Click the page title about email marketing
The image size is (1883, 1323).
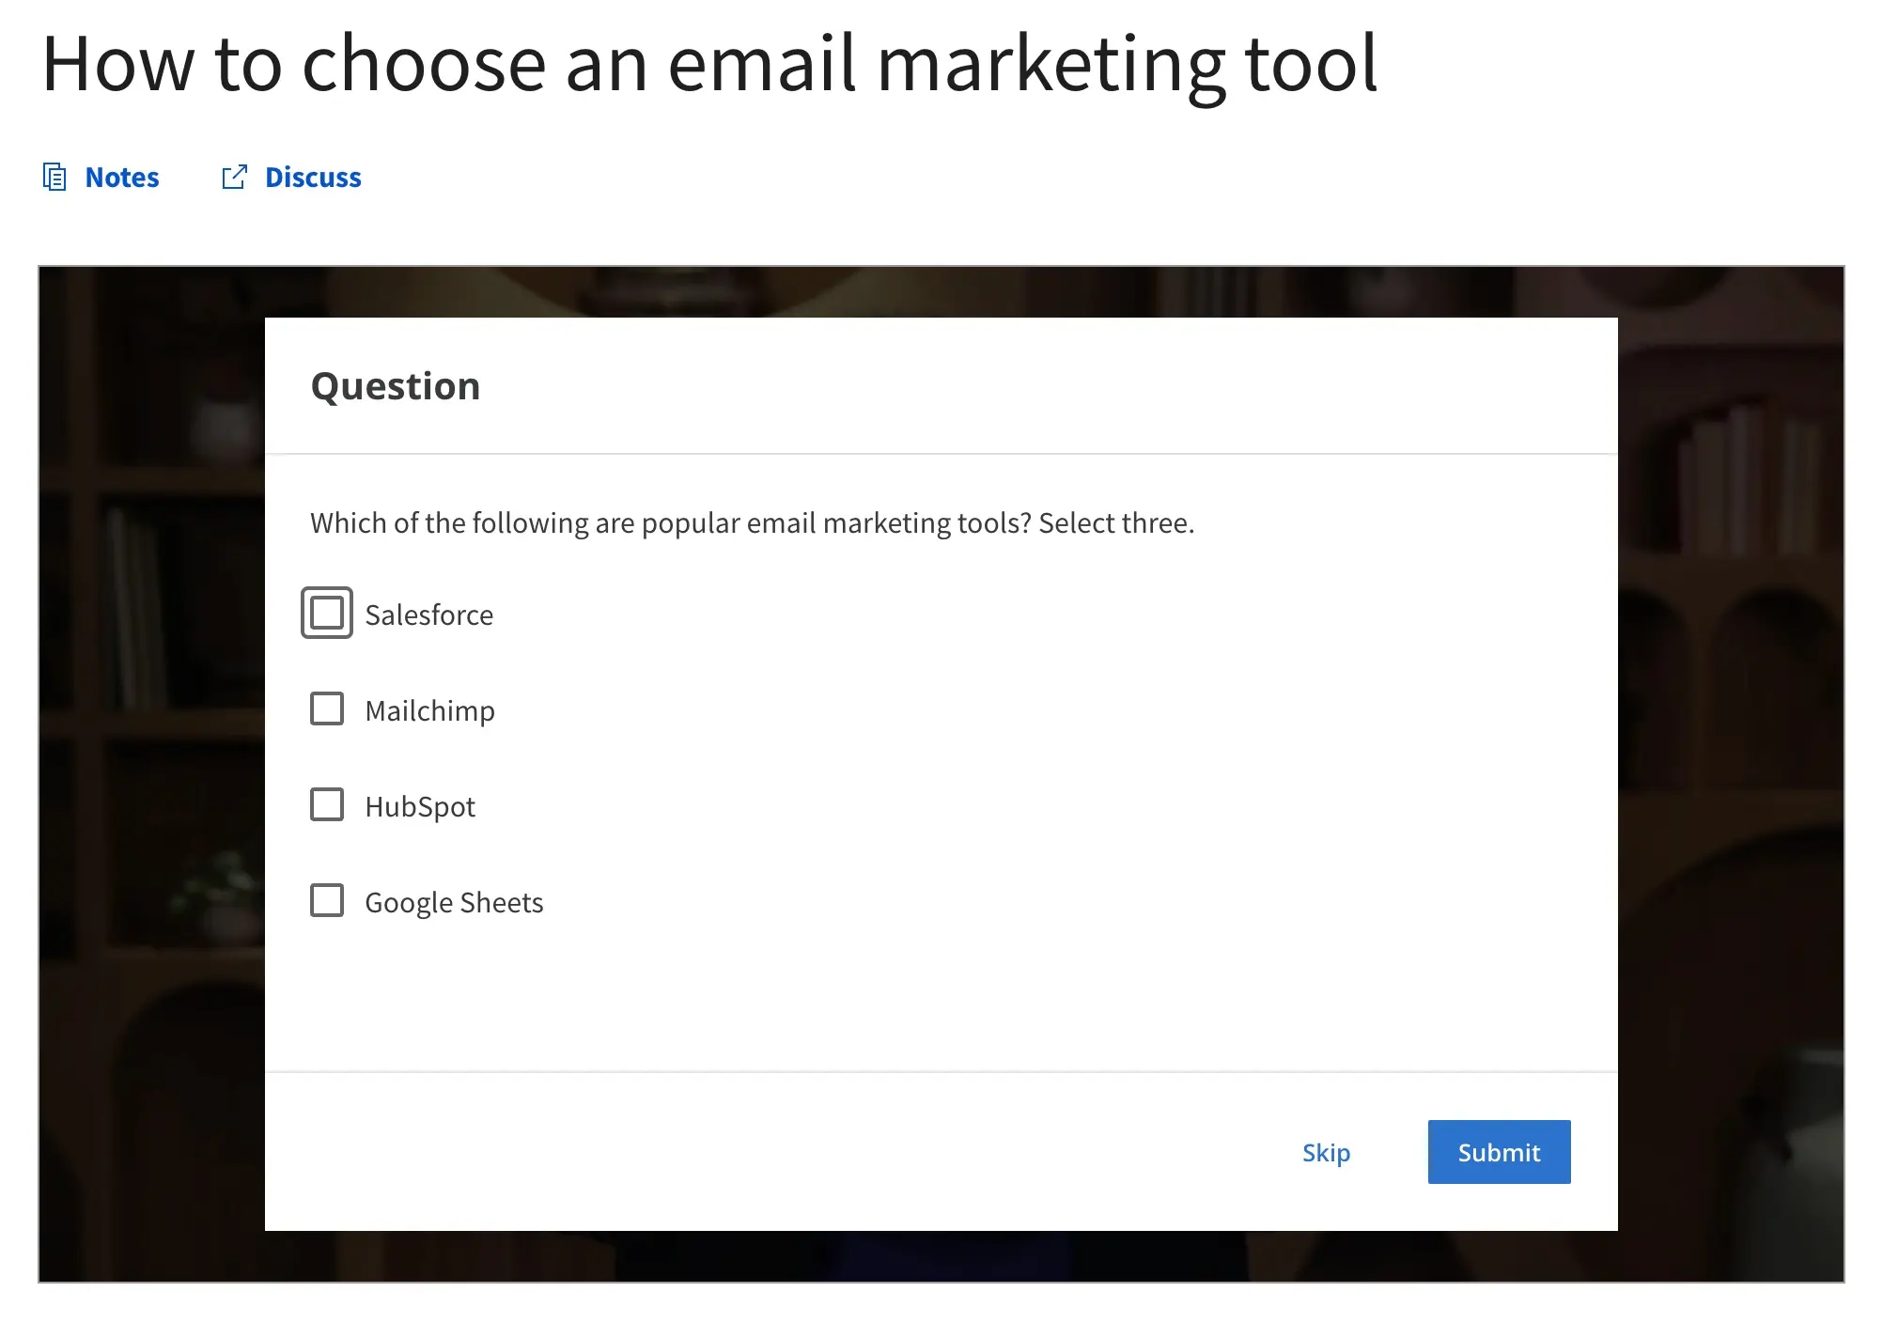(x=709, y=64)
